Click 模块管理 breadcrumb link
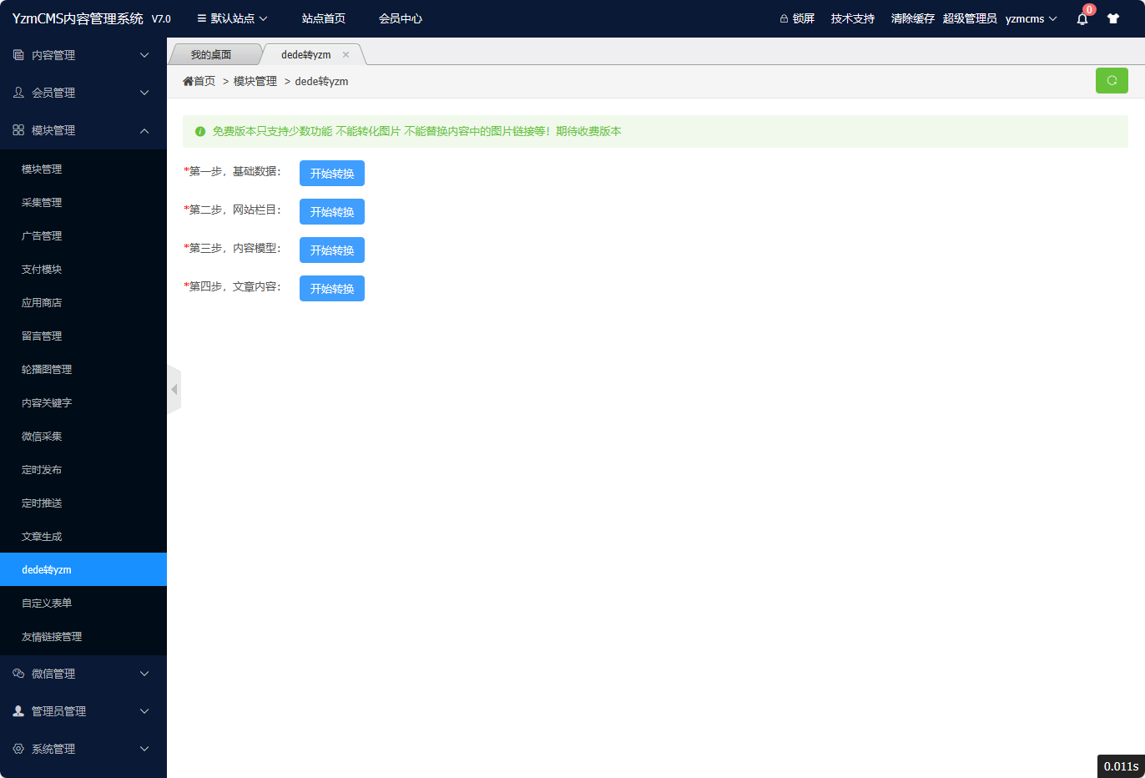The image size is (1145, 778). point(255,81)
